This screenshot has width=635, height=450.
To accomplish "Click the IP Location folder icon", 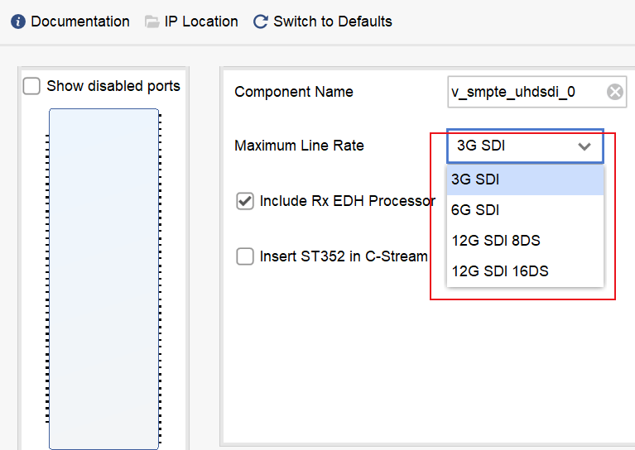I will tap(152, 22).
